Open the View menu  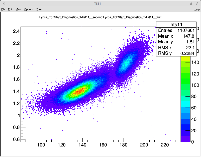18,9
